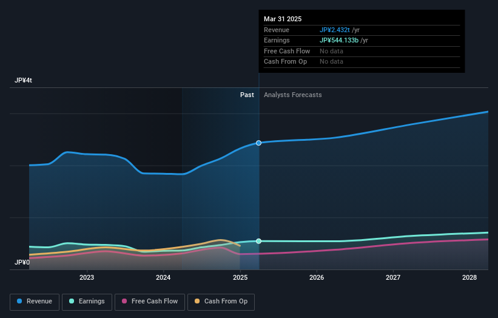The image size is (498, 318).
Task: Click the pink Free Cash Flow legend dot
Action: 124,301
